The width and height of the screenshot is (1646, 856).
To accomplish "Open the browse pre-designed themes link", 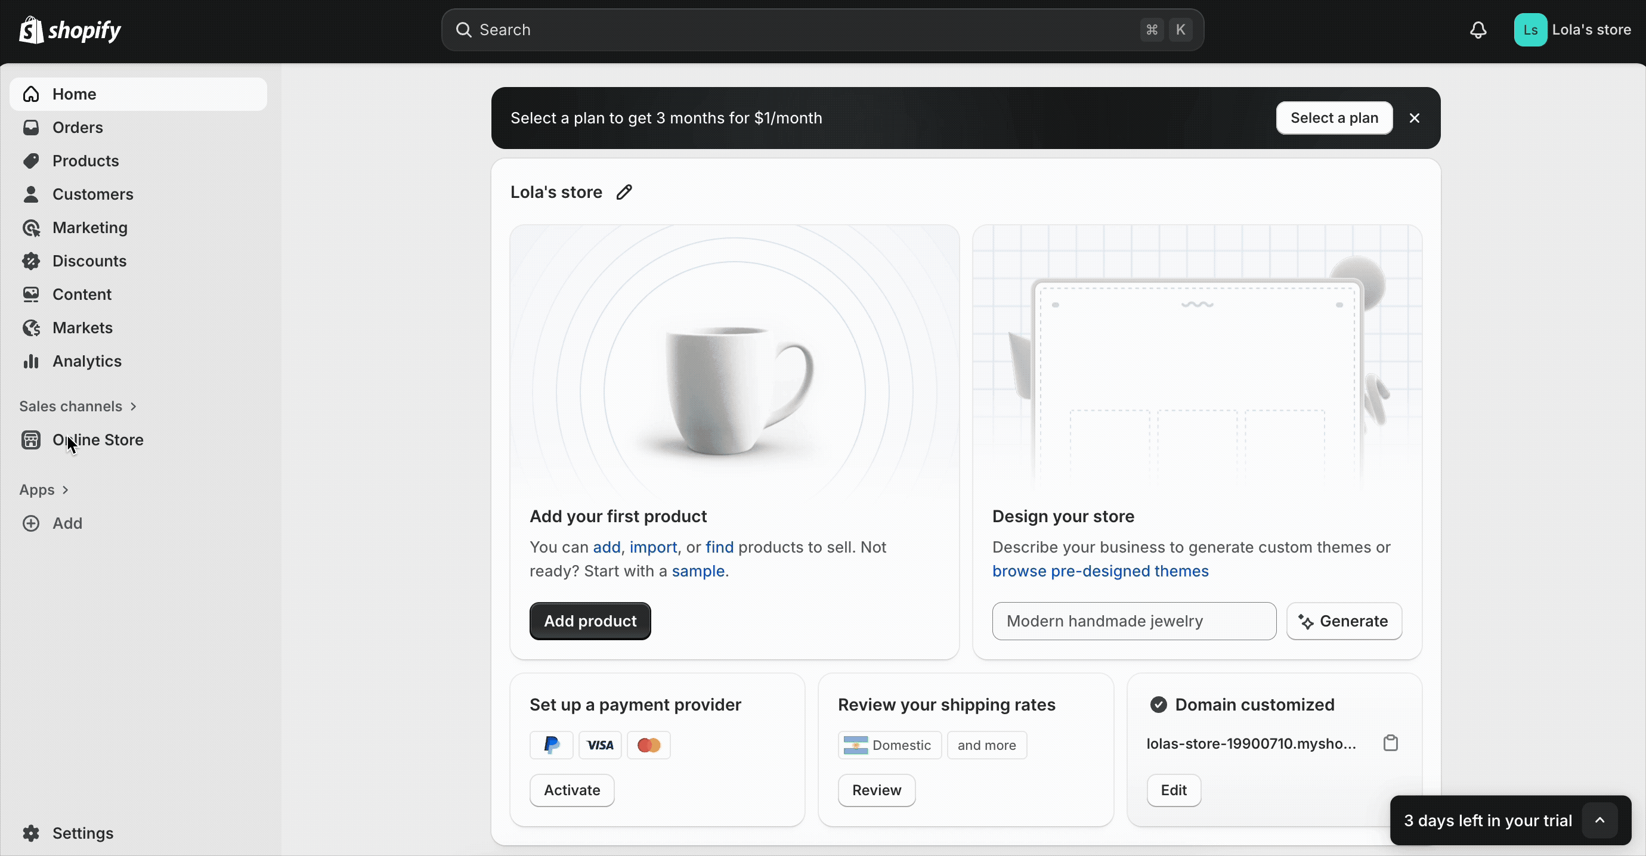I will pos(1099,571).
